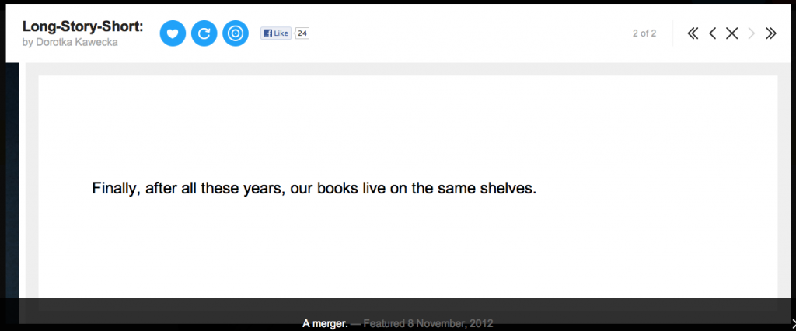Favorite the story with the heart icon

(173, 33)
